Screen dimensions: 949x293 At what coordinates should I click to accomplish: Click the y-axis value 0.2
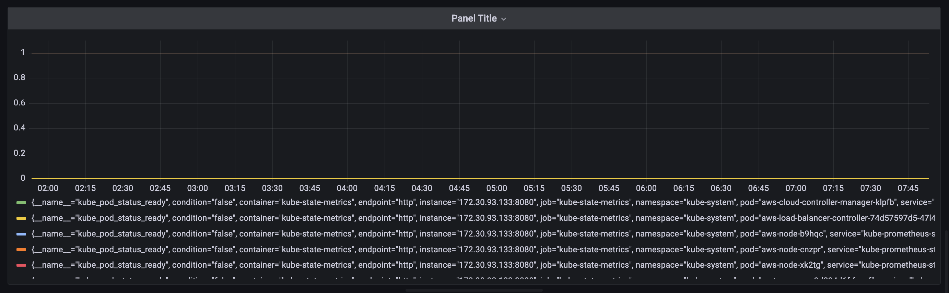(20, 153)
